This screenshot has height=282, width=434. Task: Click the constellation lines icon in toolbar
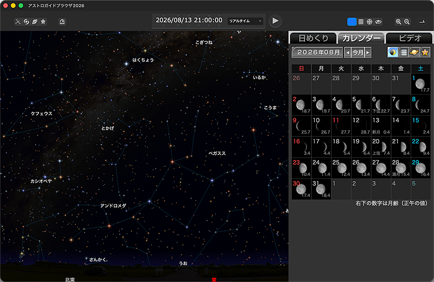pos(18,22)
